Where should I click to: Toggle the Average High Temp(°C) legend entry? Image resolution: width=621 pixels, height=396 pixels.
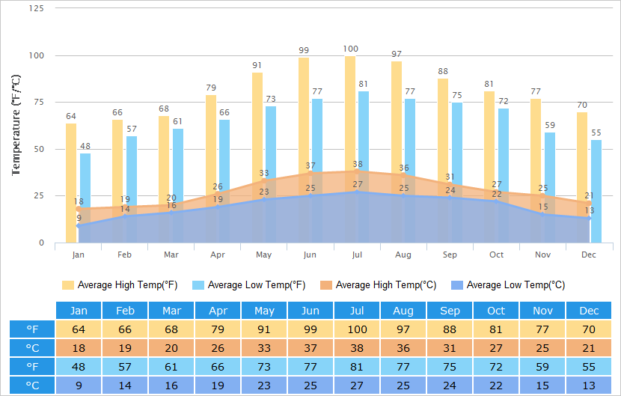tap(379, 285)
